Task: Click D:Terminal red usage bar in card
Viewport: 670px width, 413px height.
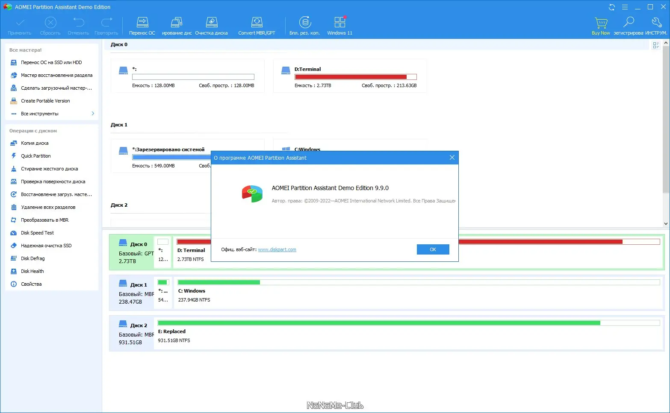Action: point(355,77)
